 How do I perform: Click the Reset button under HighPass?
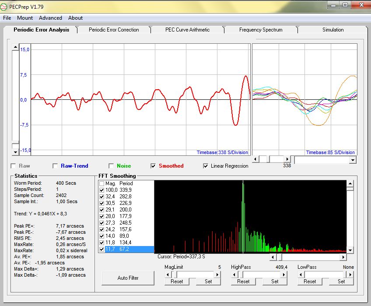pos(243,281)
